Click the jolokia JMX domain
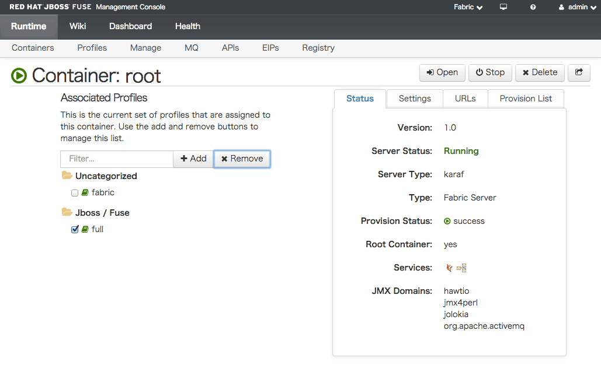601x365 pixels. [456, 314]
